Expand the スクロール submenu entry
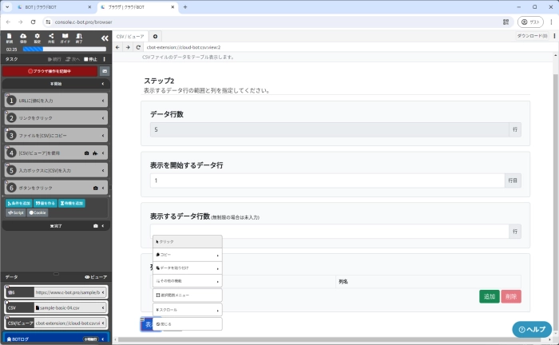This screenshot has height=345, width=559. [187, 309]
